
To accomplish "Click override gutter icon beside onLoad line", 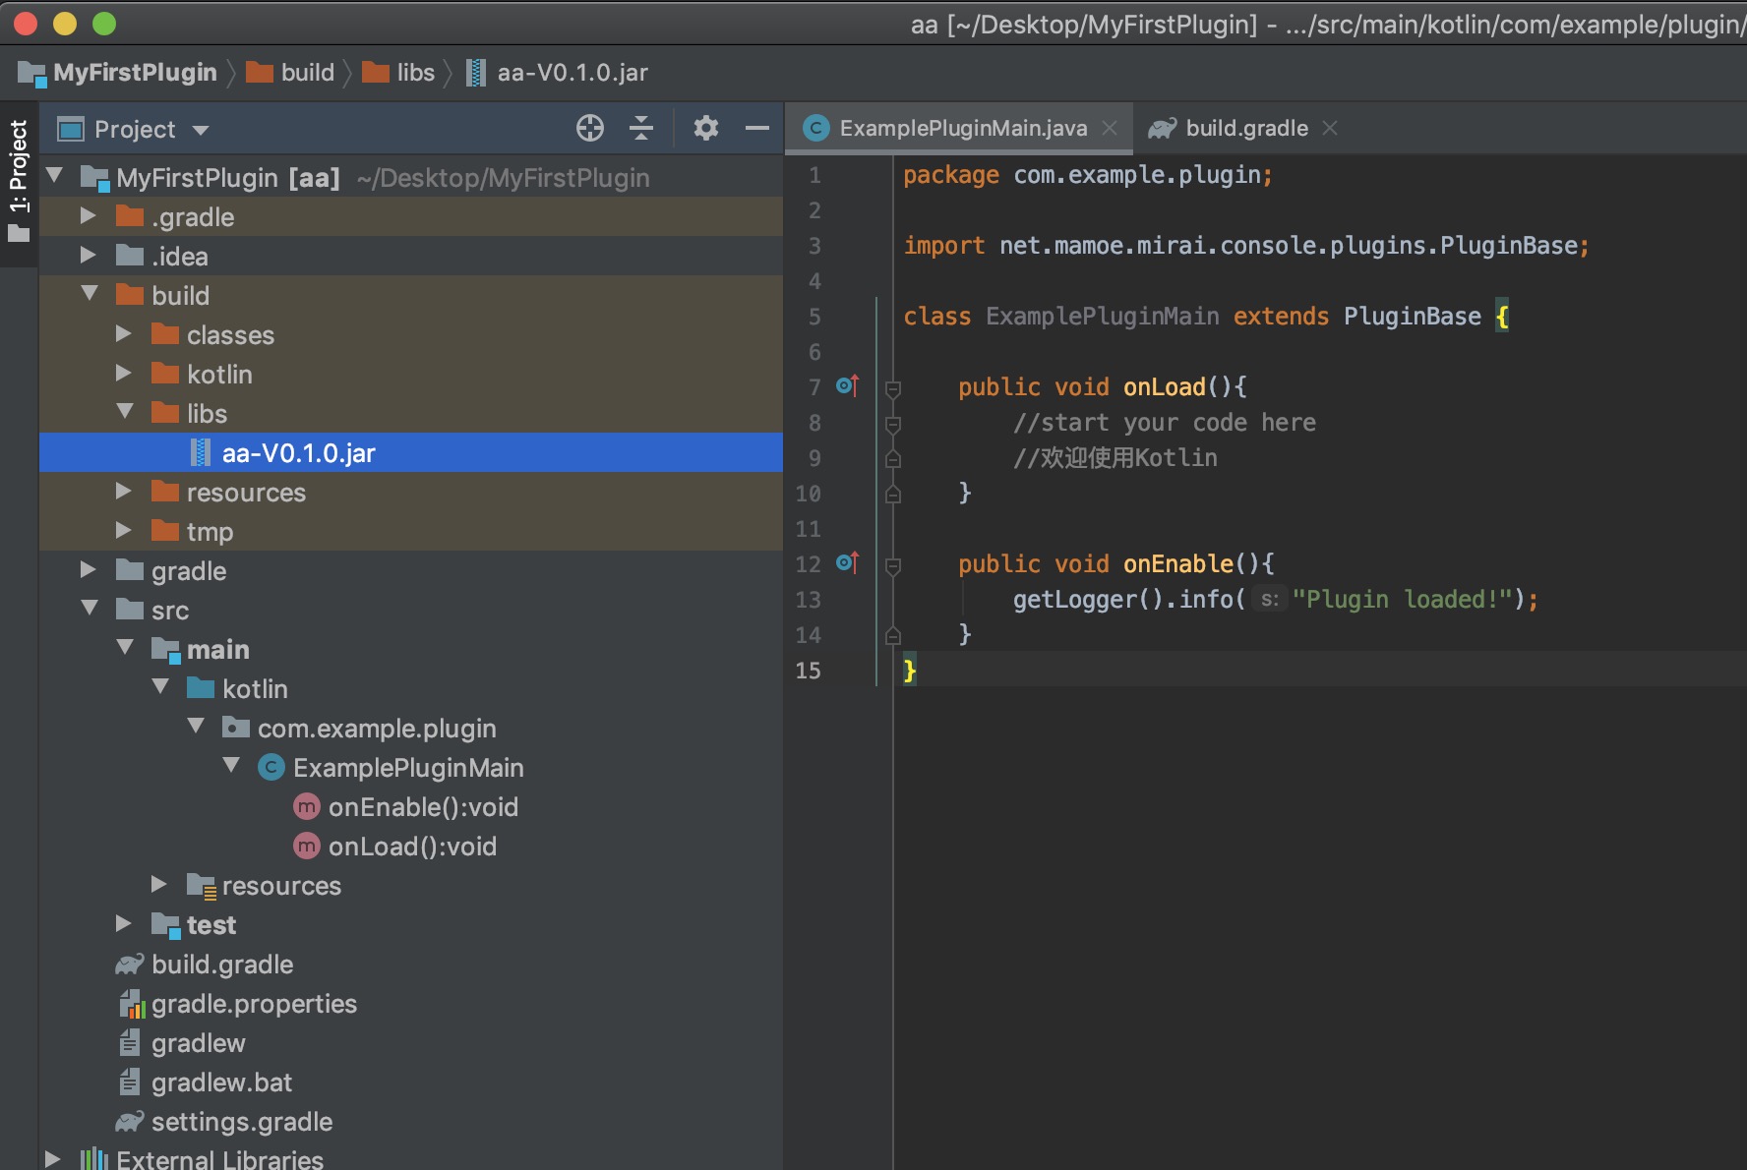I will pyautogui.click(x=847, y=385).
